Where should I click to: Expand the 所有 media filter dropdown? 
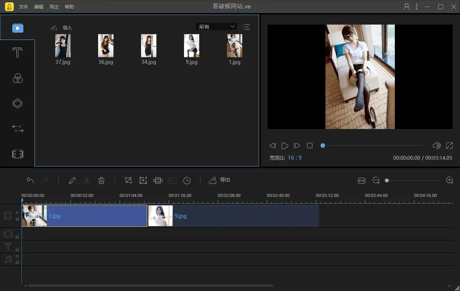pyautogui.click(x=217, y=27)
